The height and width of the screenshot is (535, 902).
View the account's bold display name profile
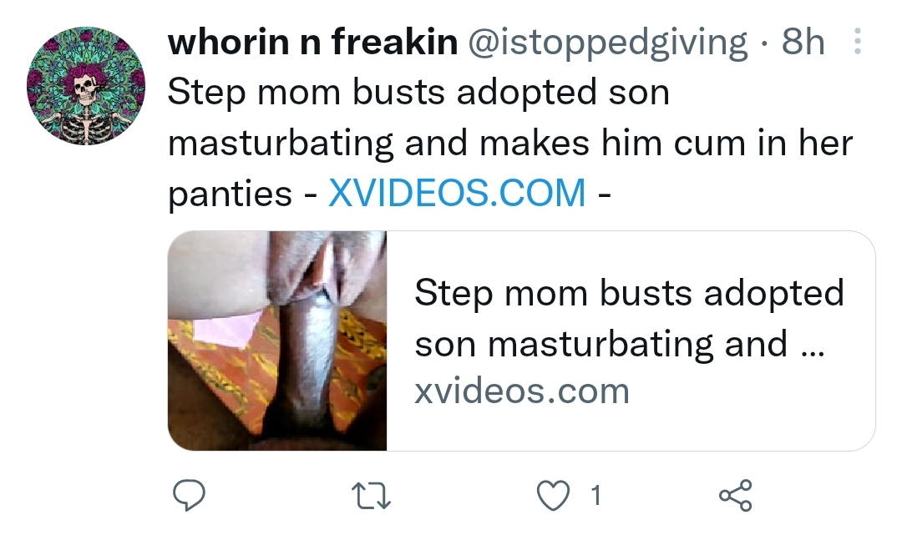(312, 42)
